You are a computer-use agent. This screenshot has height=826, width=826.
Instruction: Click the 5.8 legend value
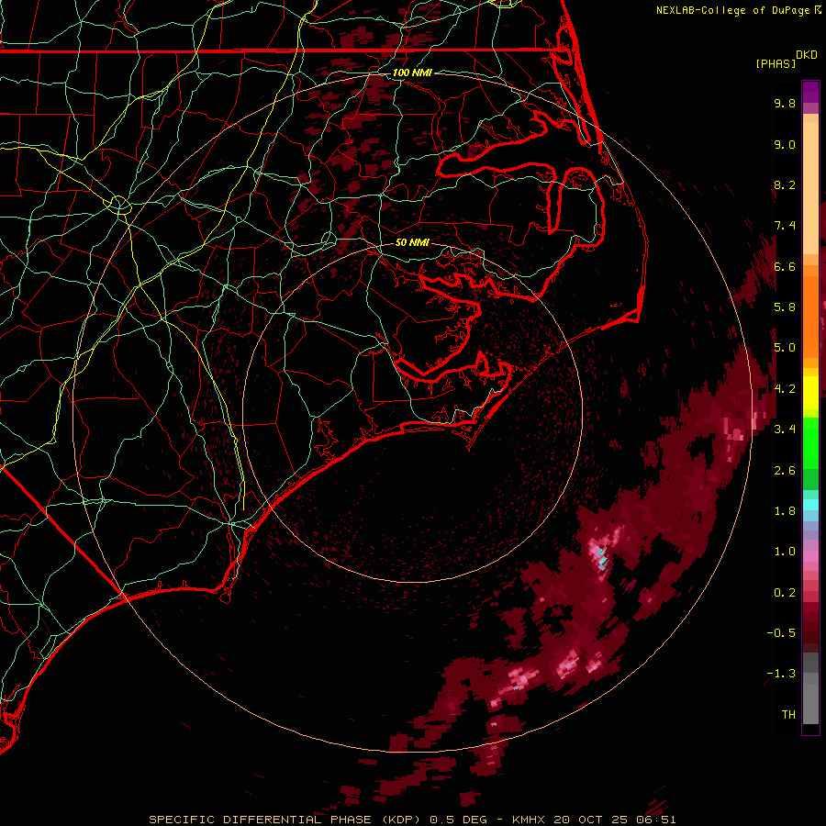point(785,307)
